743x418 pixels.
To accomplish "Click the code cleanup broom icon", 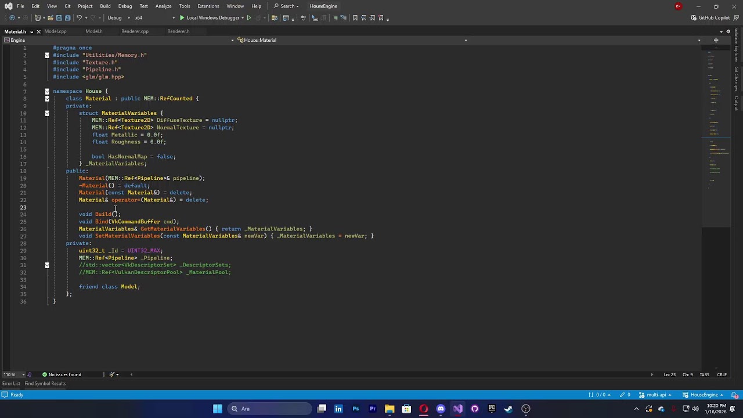I will click(112, 374).
